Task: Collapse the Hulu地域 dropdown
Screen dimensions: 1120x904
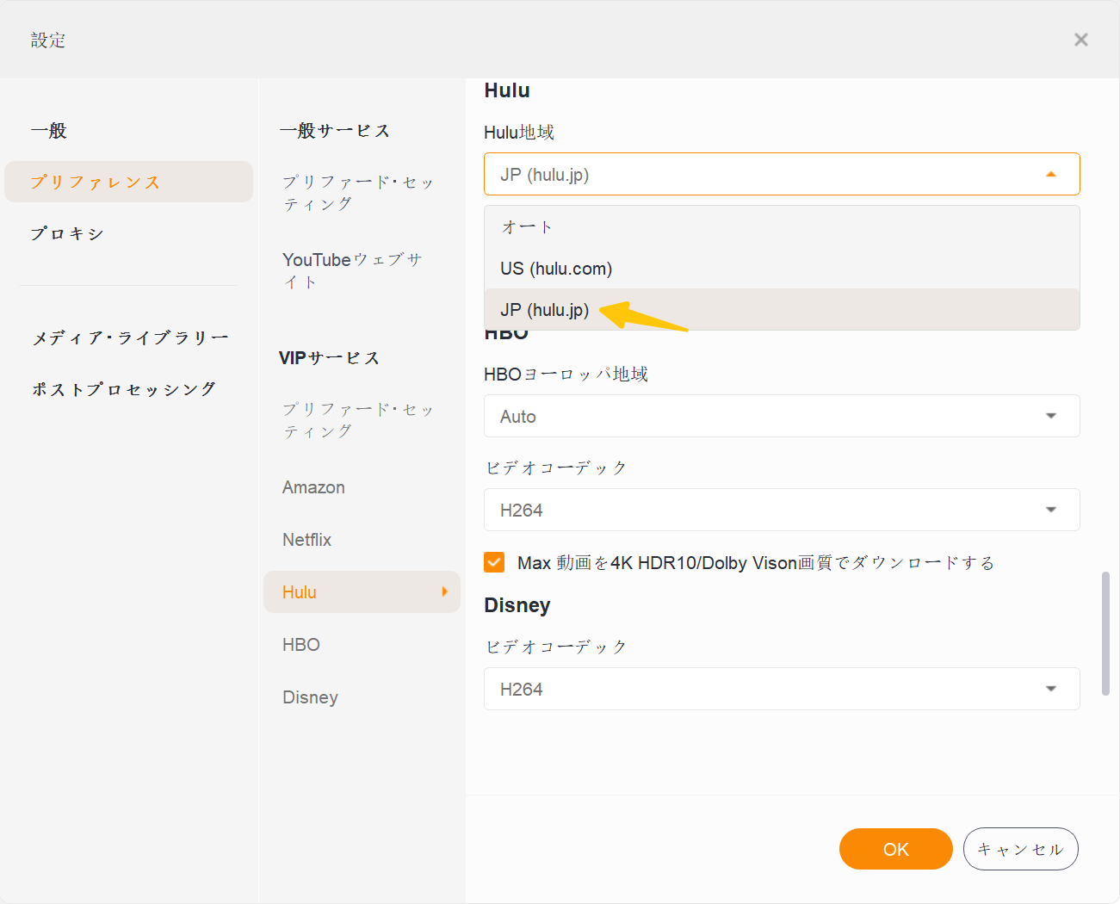Action: 782,174
